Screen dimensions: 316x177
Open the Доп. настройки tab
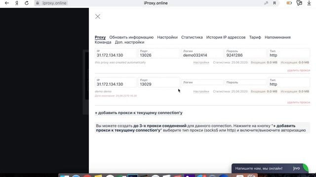point(129,42)
